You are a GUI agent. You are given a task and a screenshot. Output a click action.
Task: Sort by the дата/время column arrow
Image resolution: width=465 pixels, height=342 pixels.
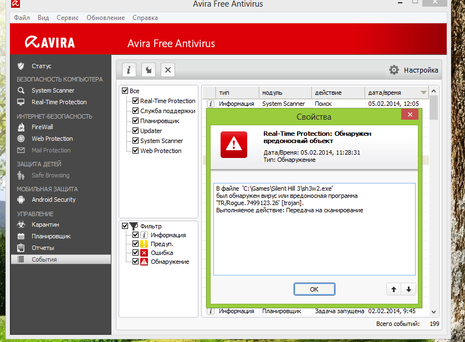click(x=423, y=93)
